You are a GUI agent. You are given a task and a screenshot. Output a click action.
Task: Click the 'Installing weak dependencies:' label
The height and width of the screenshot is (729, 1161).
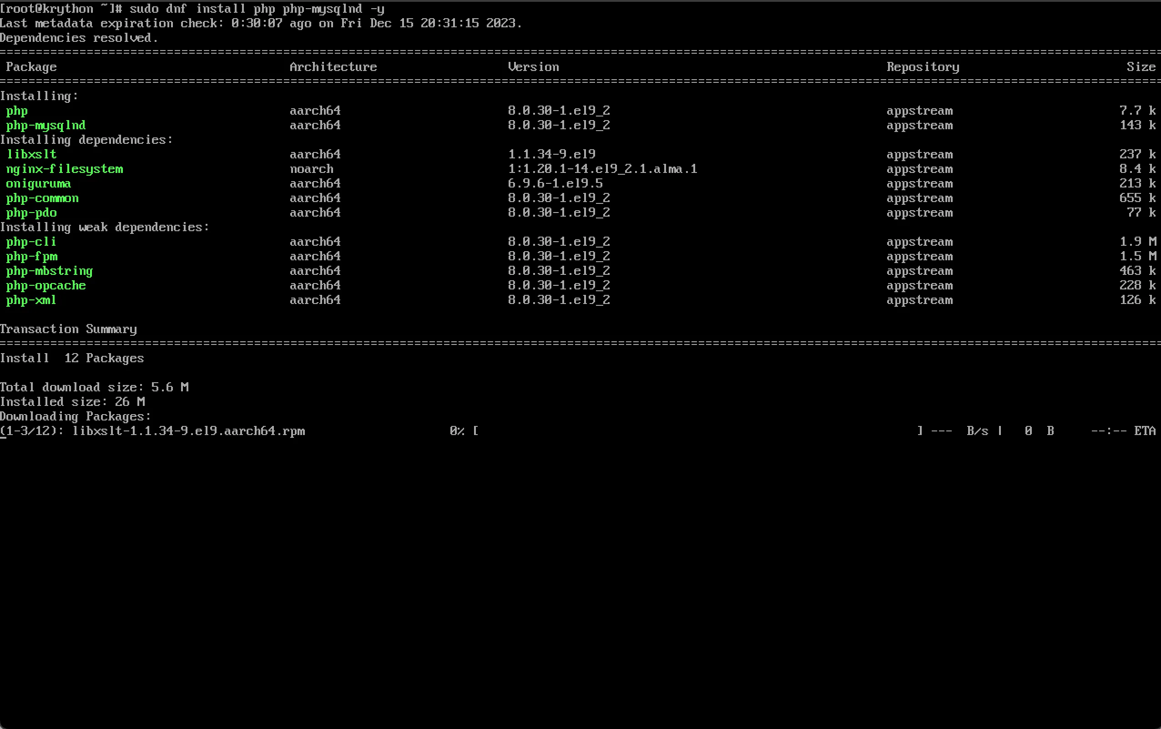(105, 227)
